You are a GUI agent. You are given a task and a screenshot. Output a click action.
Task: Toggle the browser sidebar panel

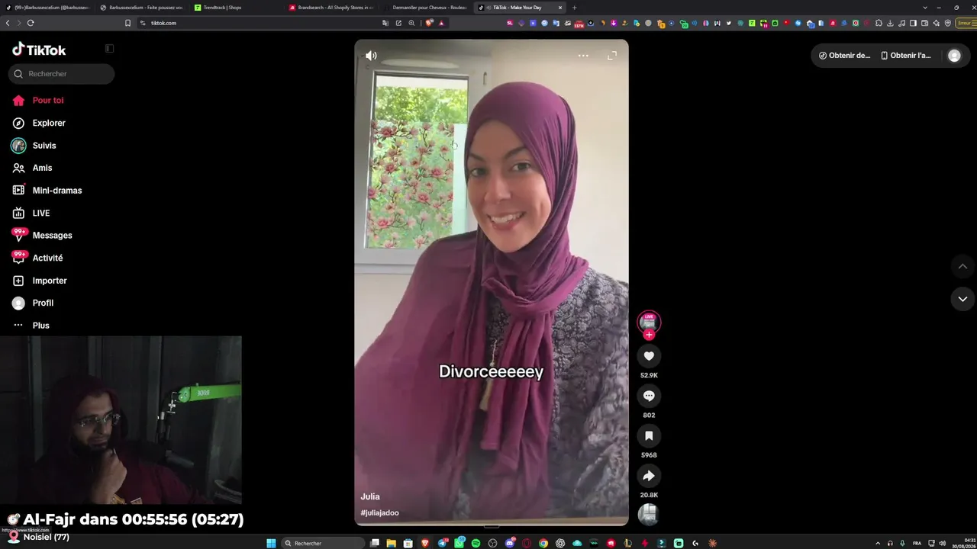(x=913, y=23)
